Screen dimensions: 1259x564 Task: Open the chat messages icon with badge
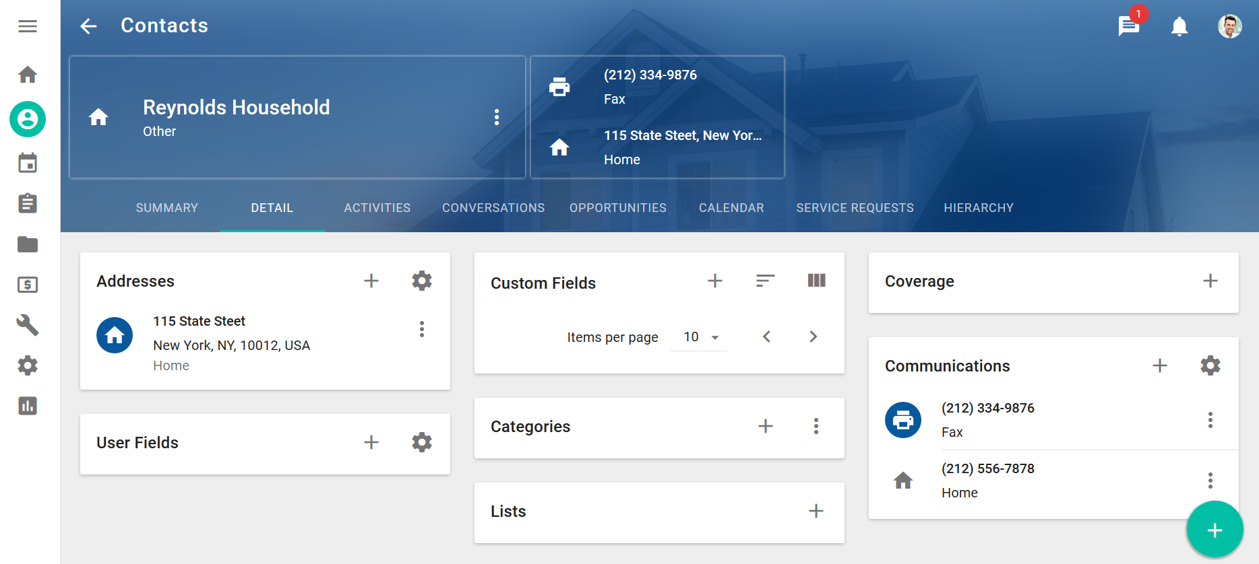pos(1128,26)
